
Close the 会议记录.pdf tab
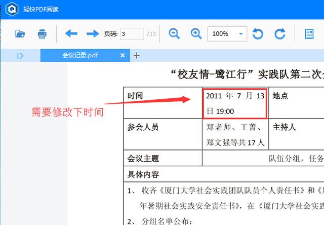coord(123,55)
